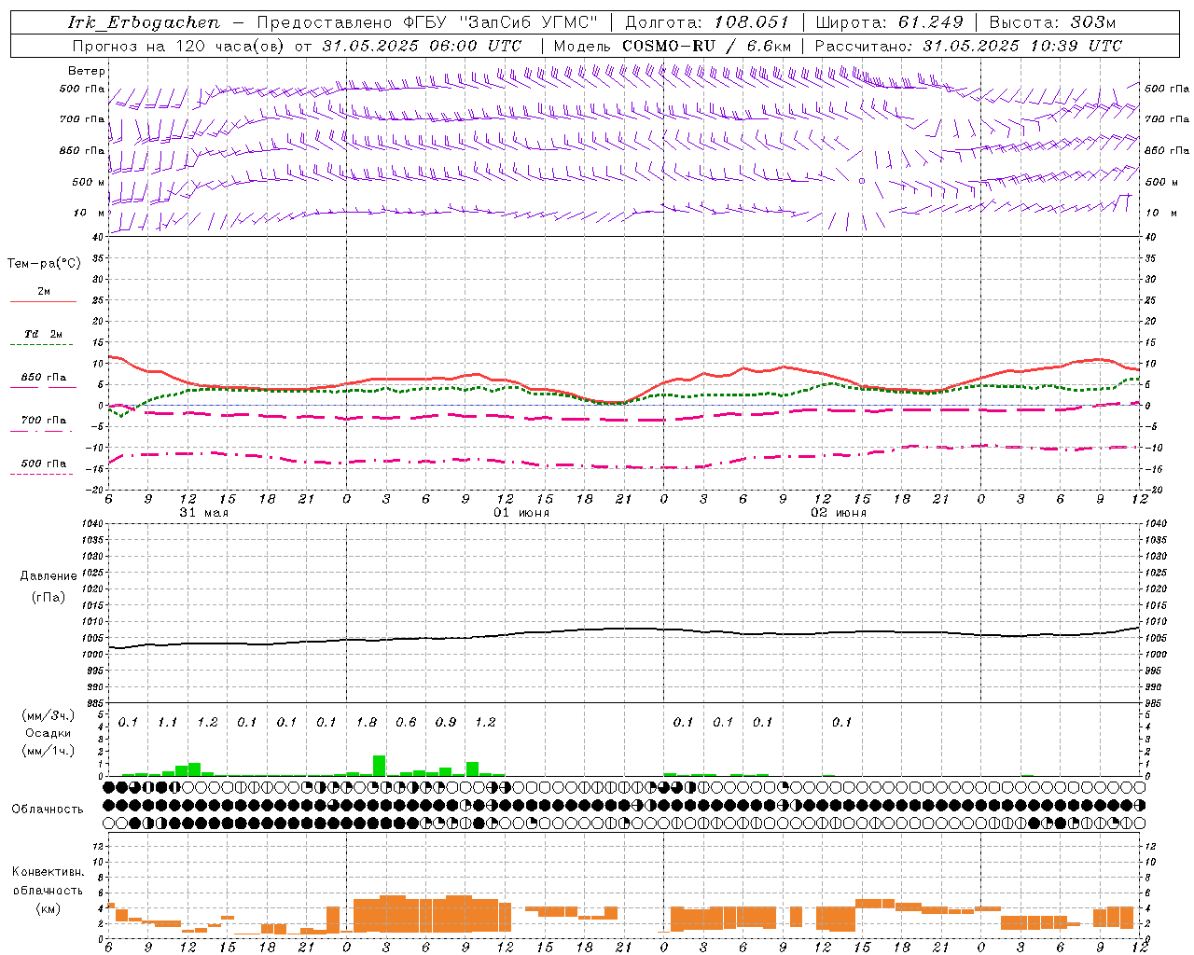Click the 01 июня date label

point(521,513)
